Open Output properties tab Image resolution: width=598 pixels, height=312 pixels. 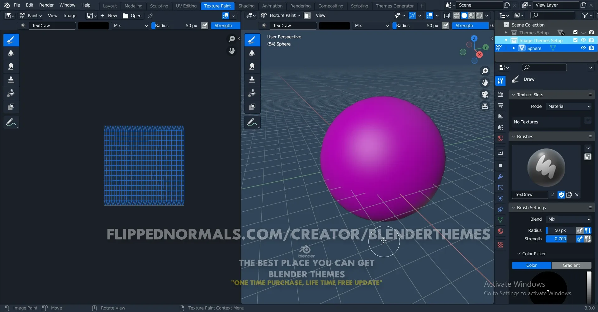coord(501,105)
